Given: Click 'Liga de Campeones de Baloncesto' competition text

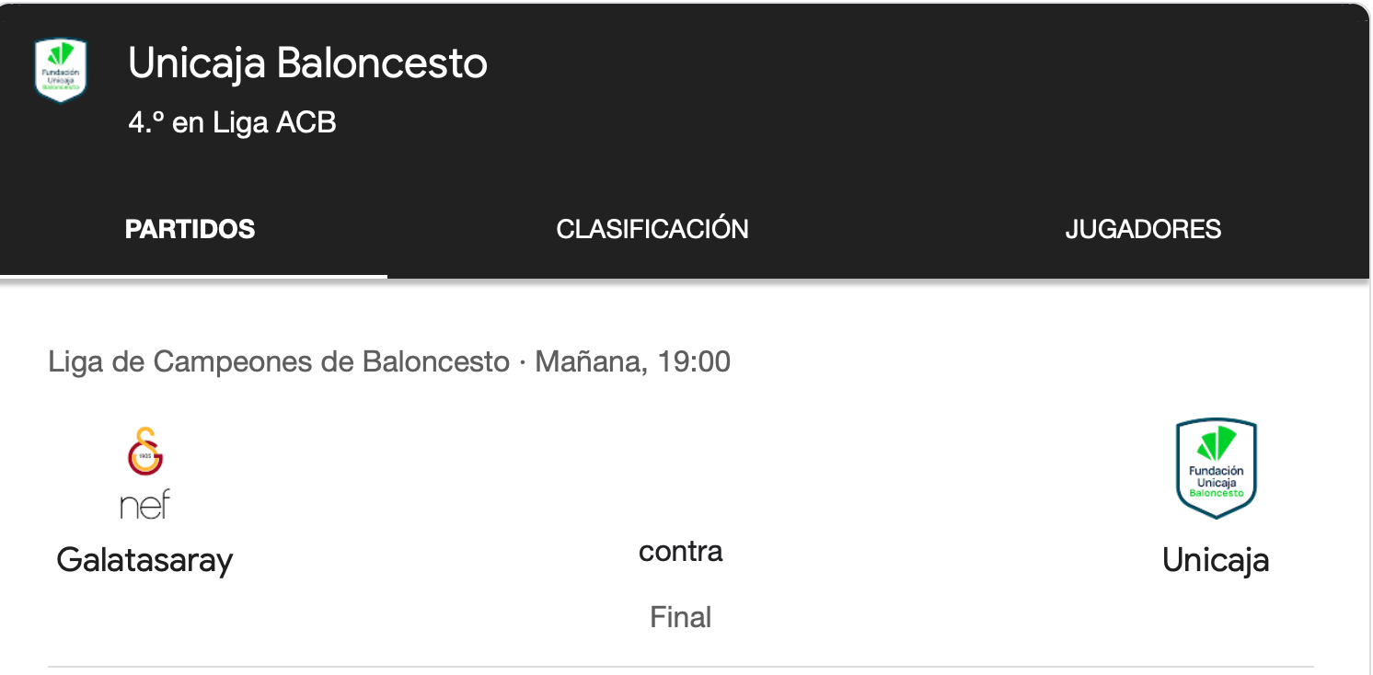Looking at the screenshot, I should click(x=279, y=361).
